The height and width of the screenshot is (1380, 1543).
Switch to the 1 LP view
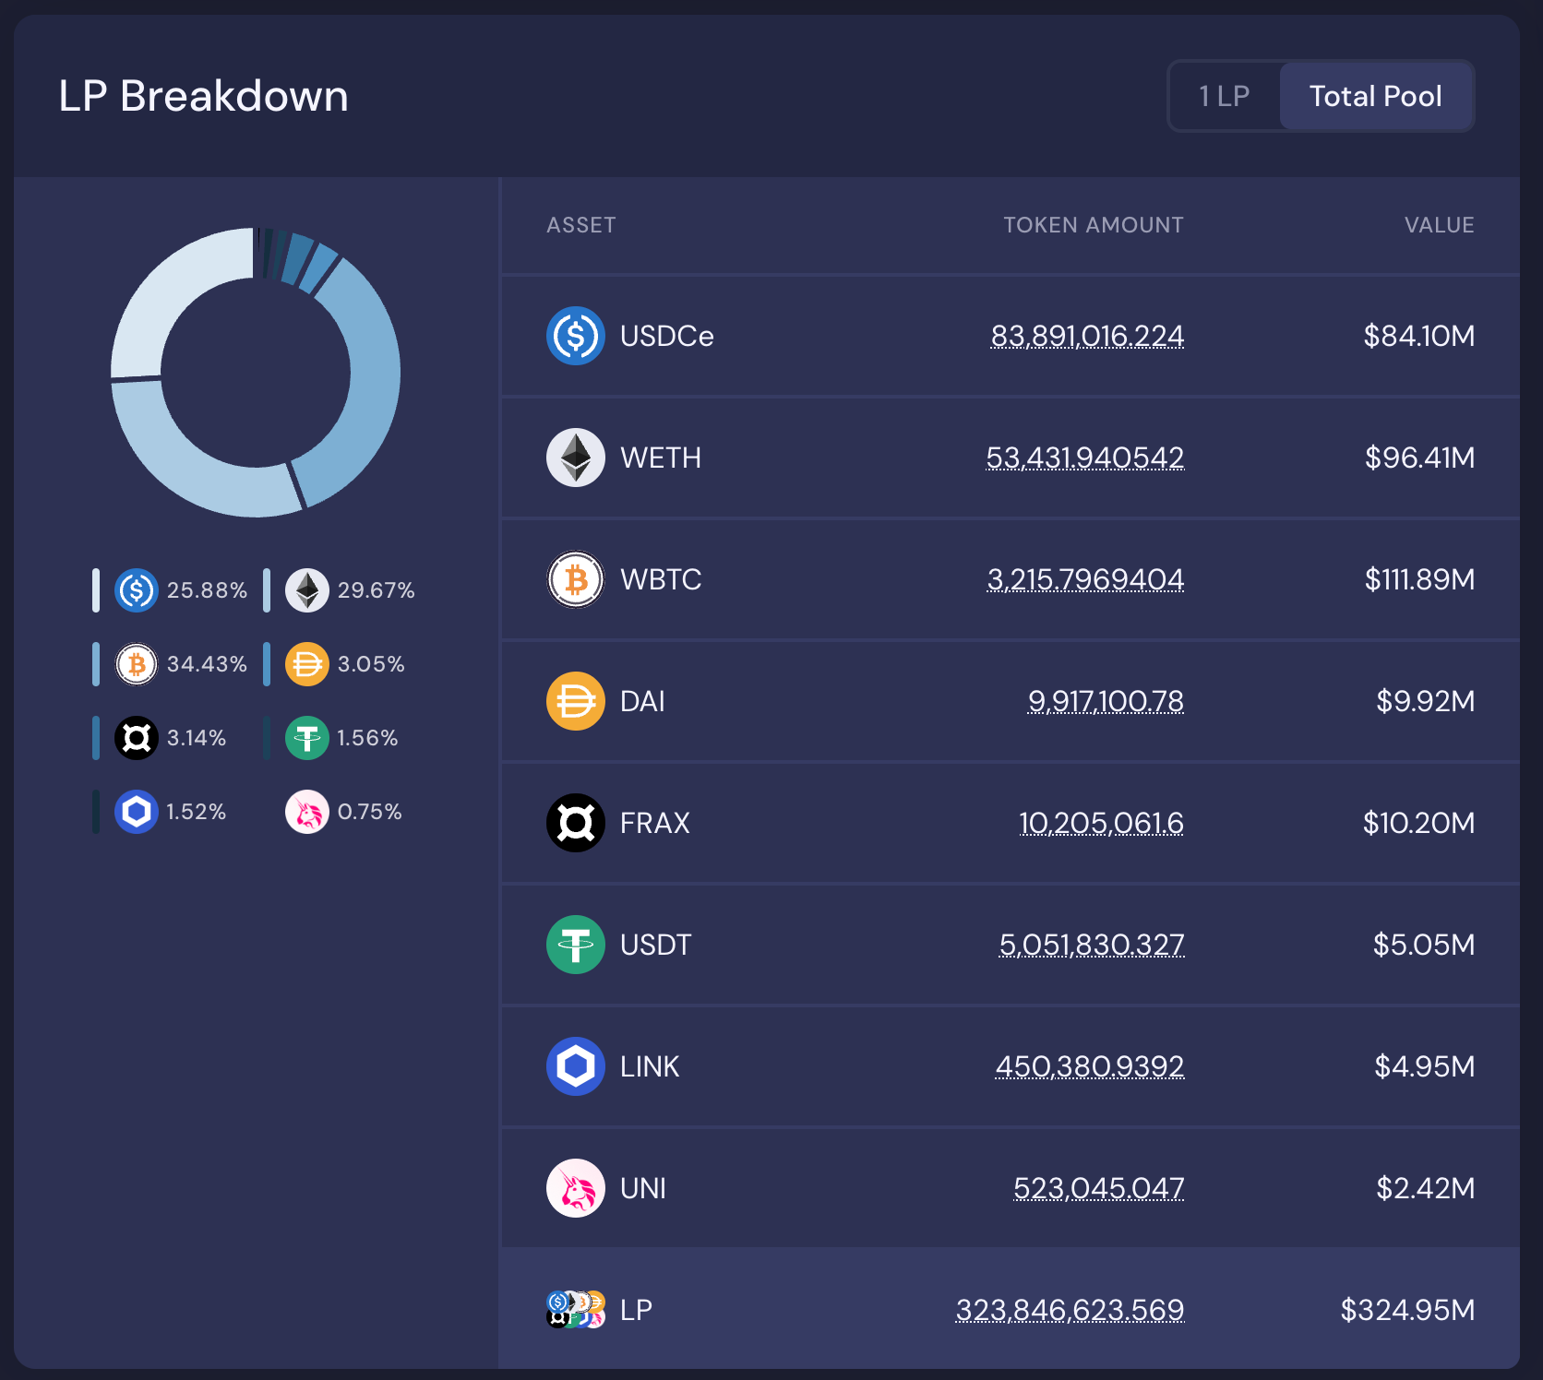(1224, 96)
